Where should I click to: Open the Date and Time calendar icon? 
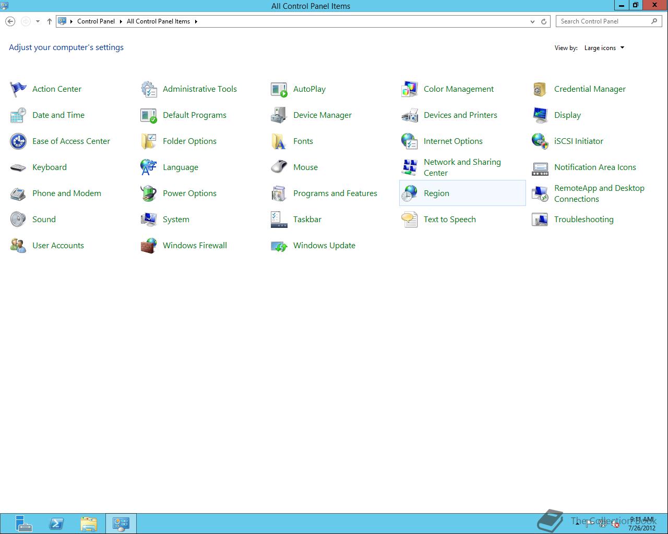tap(18, 115)
